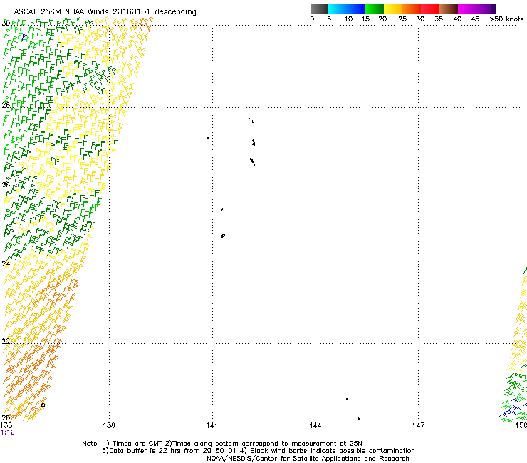This screenshot has width=527, height=463.
Task: Click the gray 0-5 knots color band
Action: (x=319, y=9)
